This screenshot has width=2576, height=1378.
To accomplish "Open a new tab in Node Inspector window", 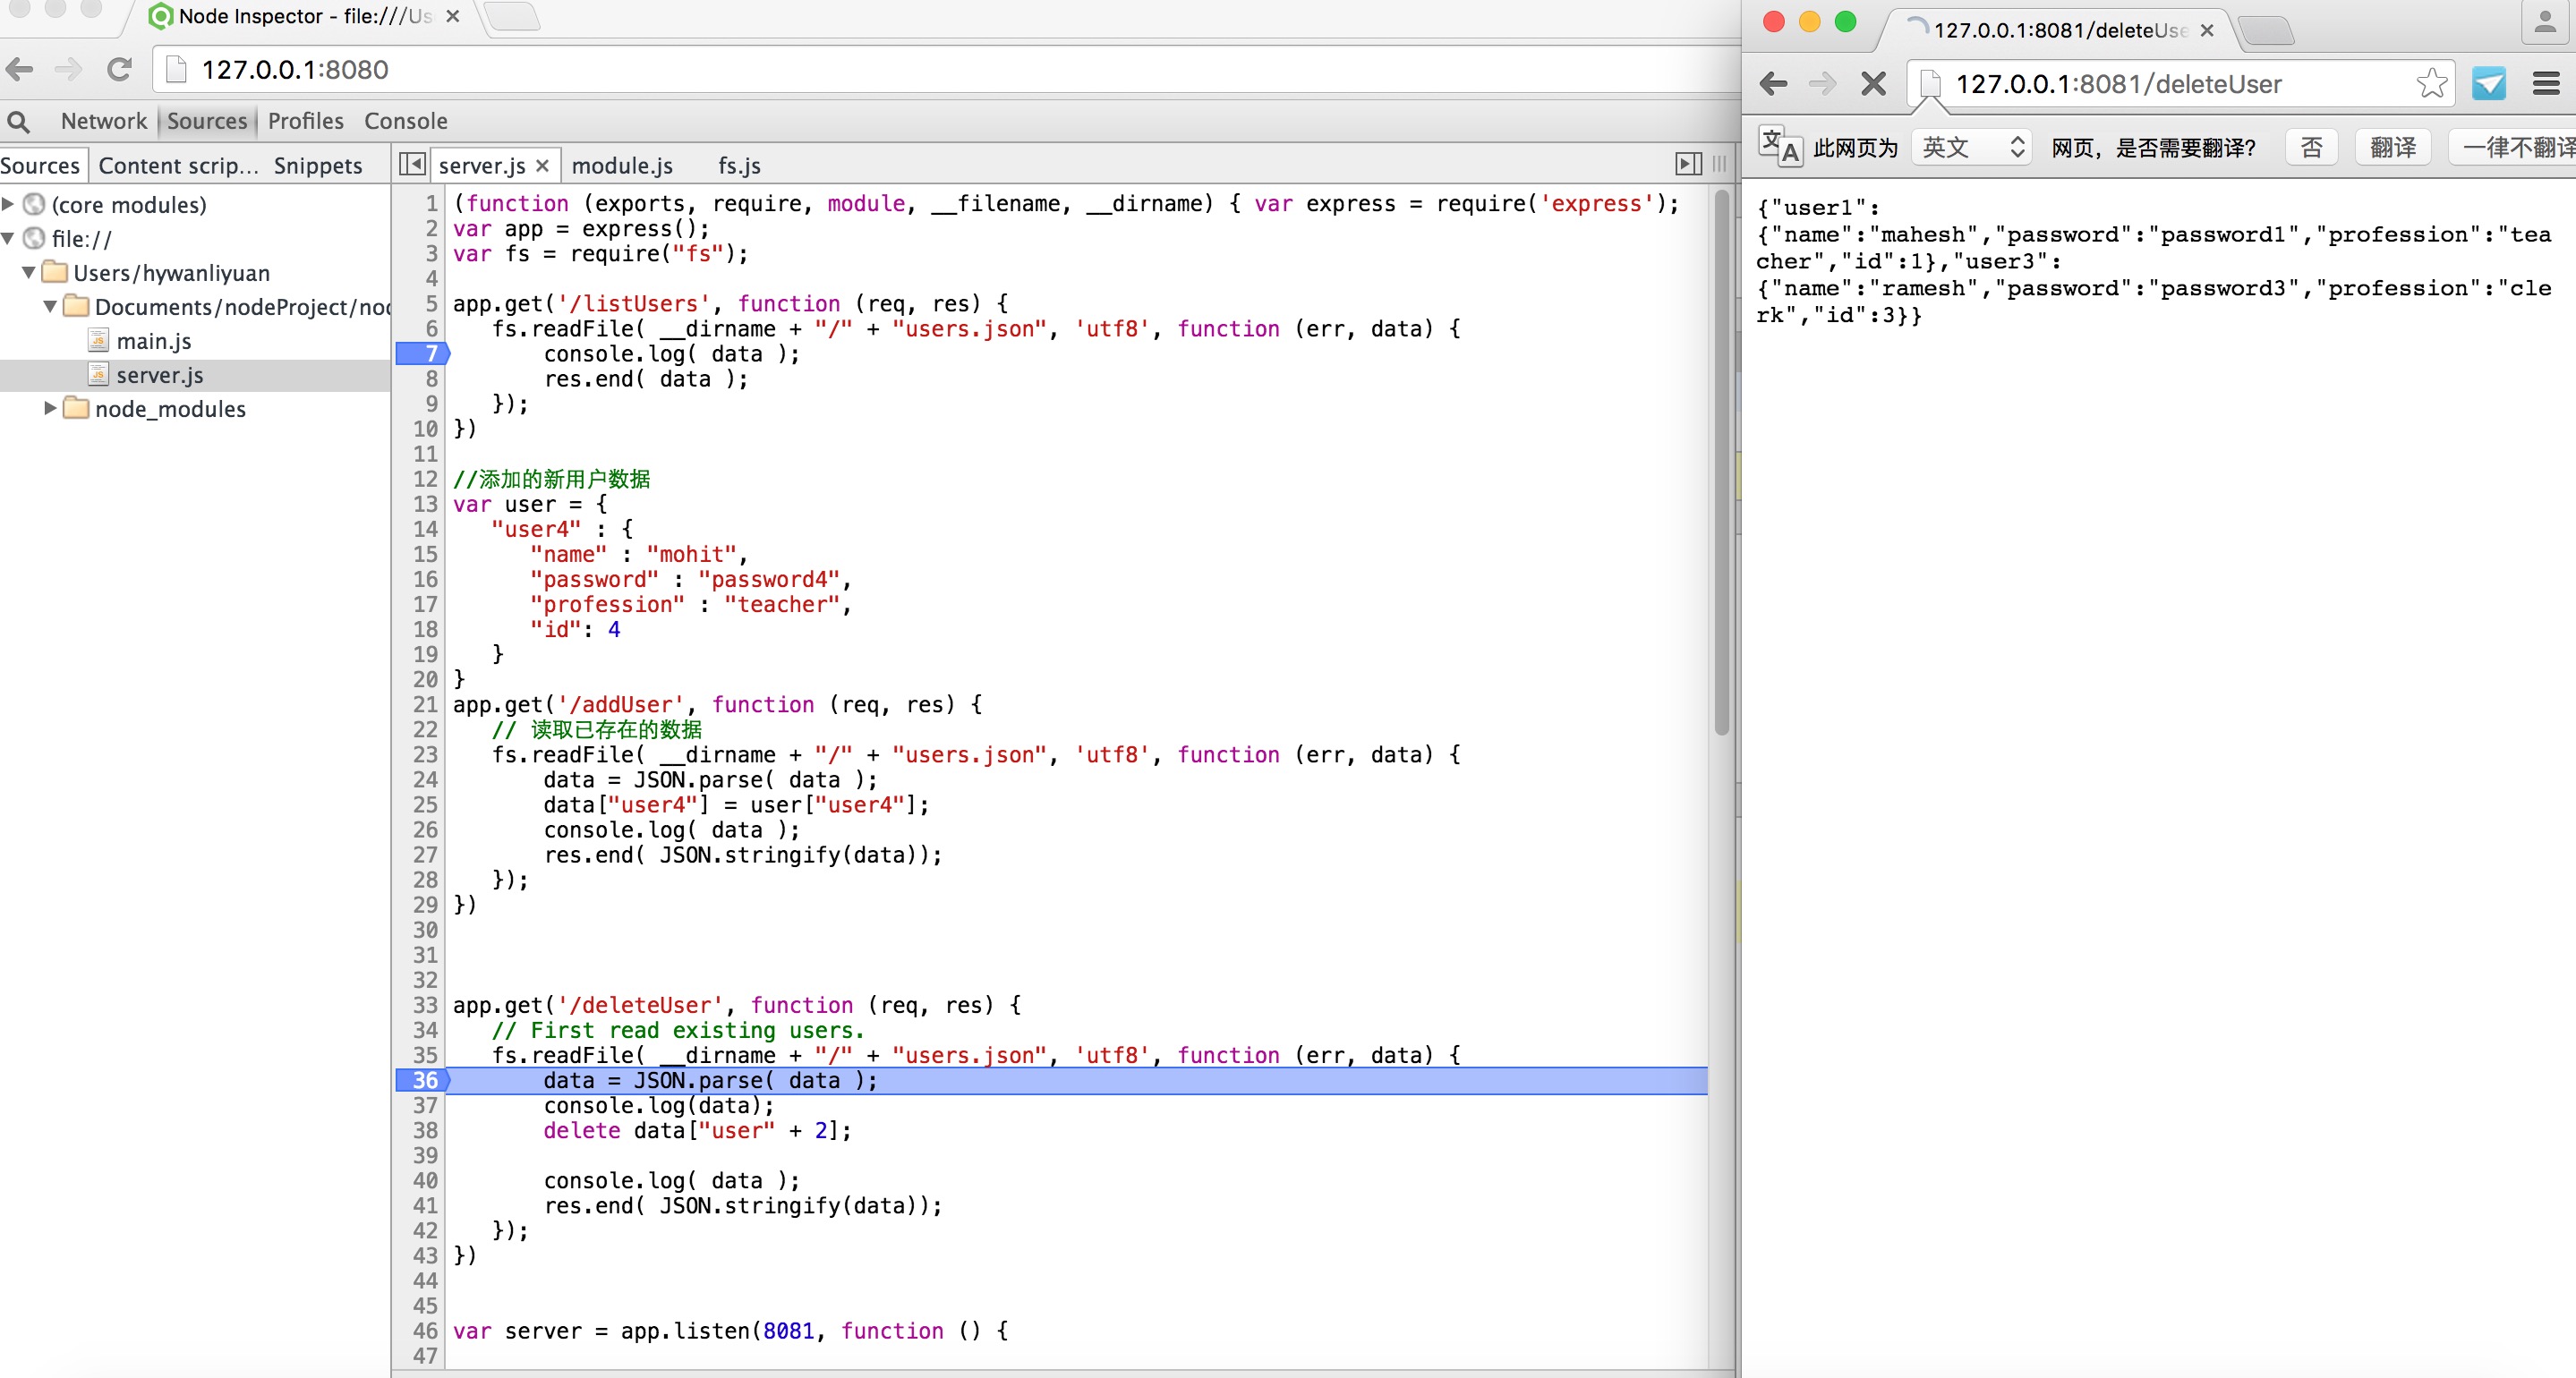I will tap(512, 16).
